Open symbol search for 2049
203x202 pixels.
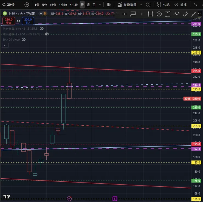pyautogui.click(x=9, y=5)
